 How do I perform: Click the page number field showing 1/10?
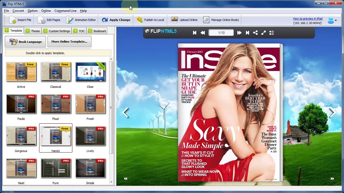(x=221, y=33)
